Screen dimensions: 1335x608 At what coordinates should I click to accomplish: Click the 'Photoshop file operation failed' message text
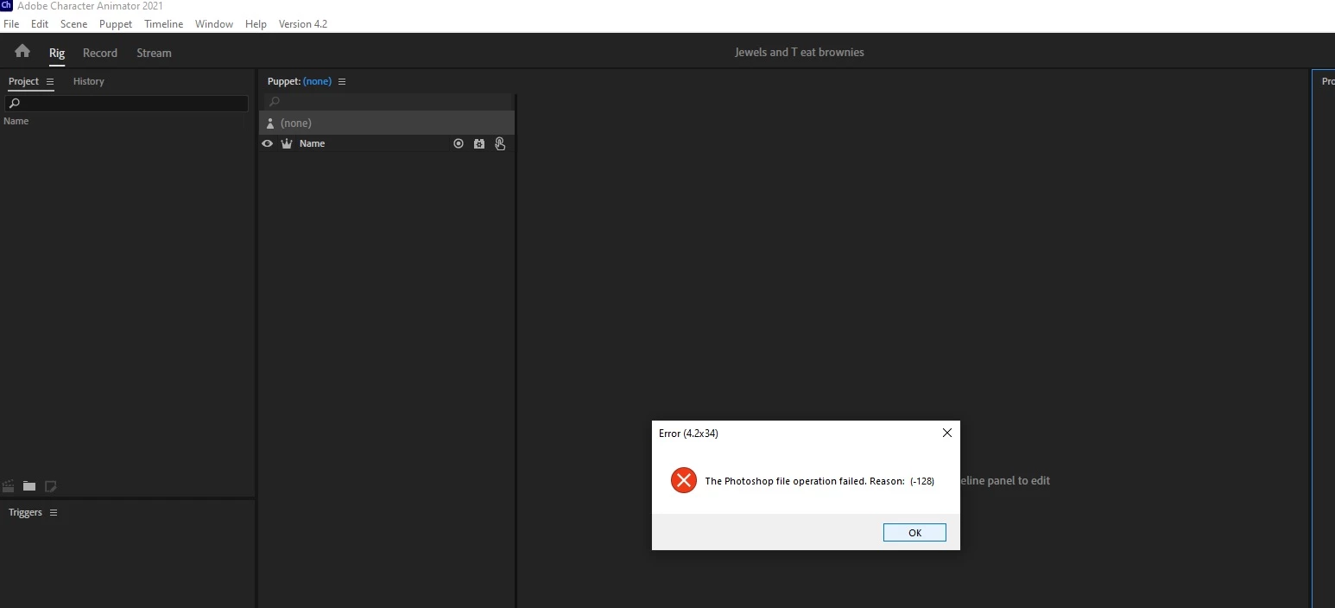point(819,481)
